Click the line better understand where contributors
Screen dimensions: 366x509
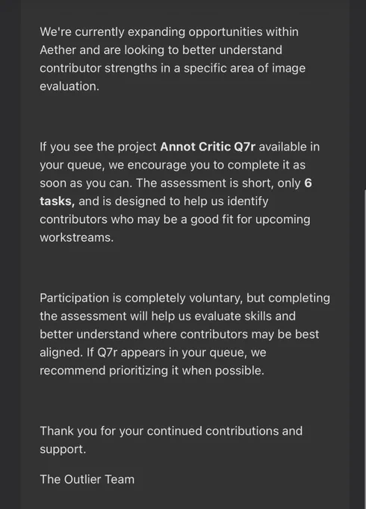(179, 335)
